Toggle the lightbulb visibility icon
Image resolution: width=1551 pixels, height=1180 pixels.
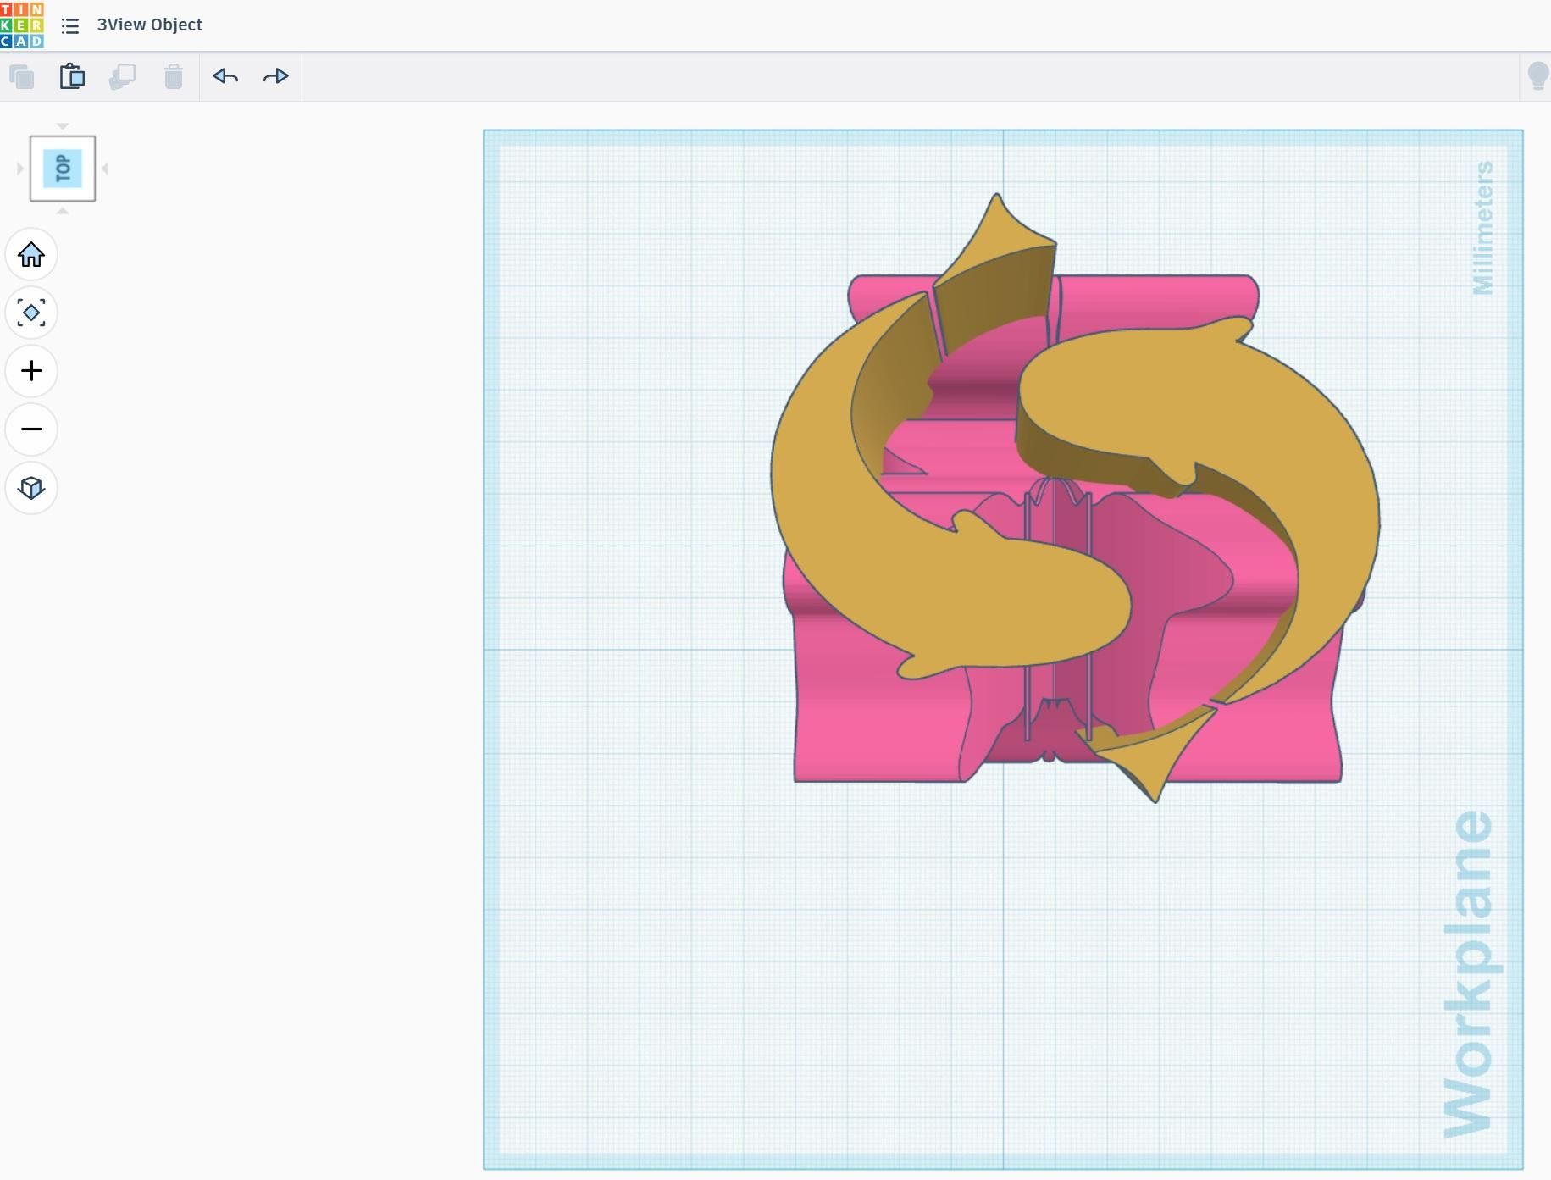click(x=1538, y=76)
